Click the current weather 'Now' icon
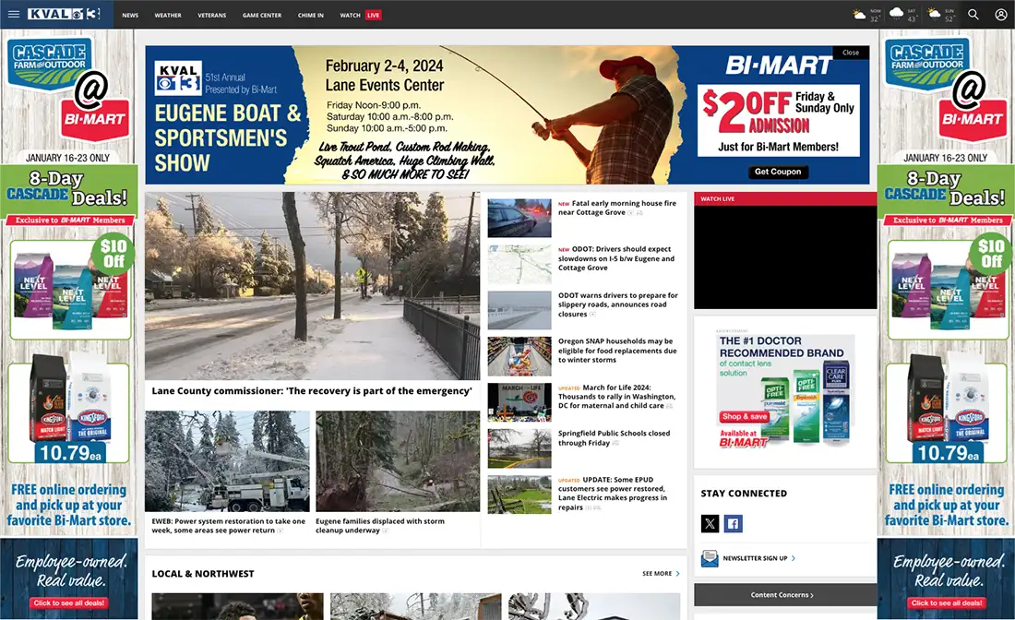This screenshot has height=620, width=1015. coord(860,15)
